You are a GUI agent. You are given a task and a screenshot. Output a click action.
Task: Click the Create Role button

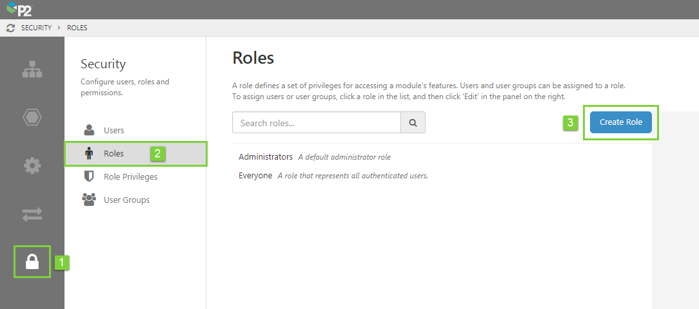point(620,122)
